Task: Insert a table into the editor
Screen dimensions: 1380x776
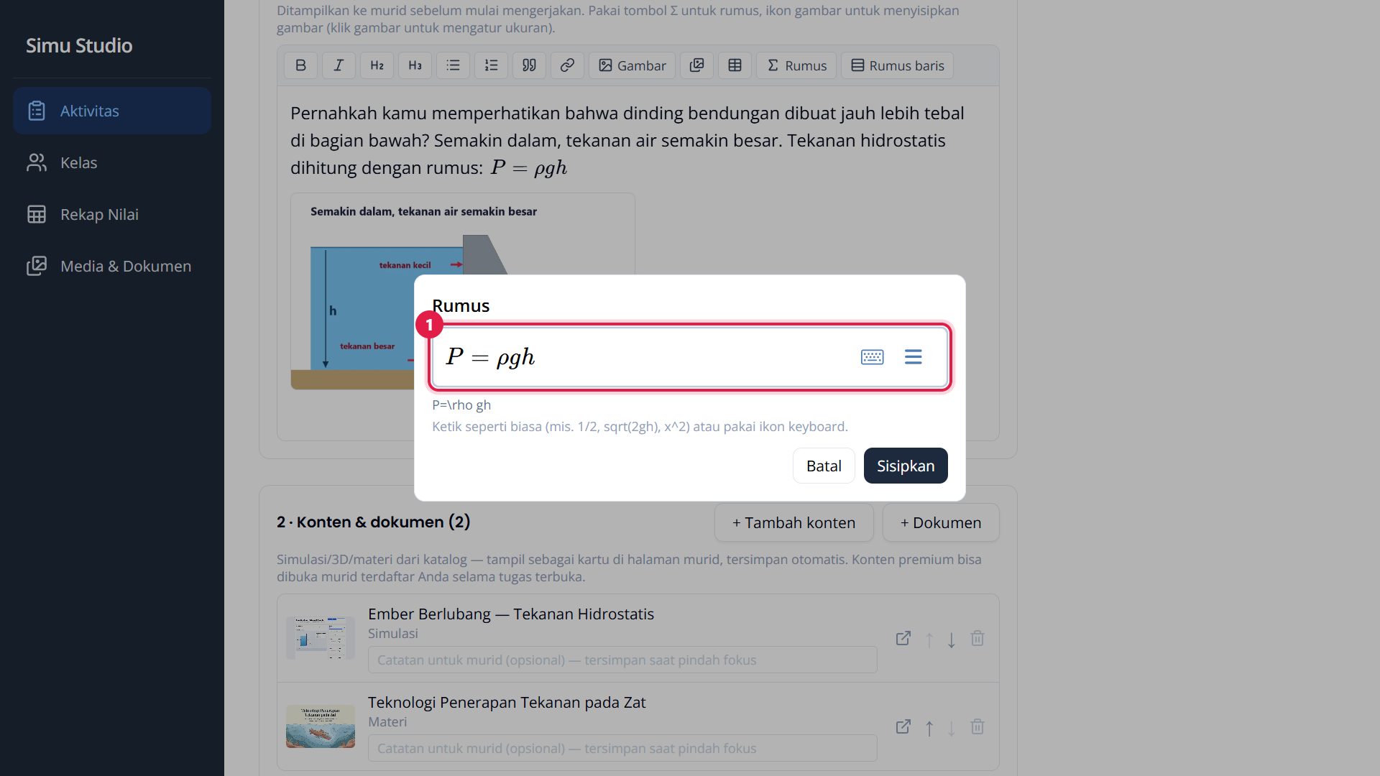Action: pos(735,65)
